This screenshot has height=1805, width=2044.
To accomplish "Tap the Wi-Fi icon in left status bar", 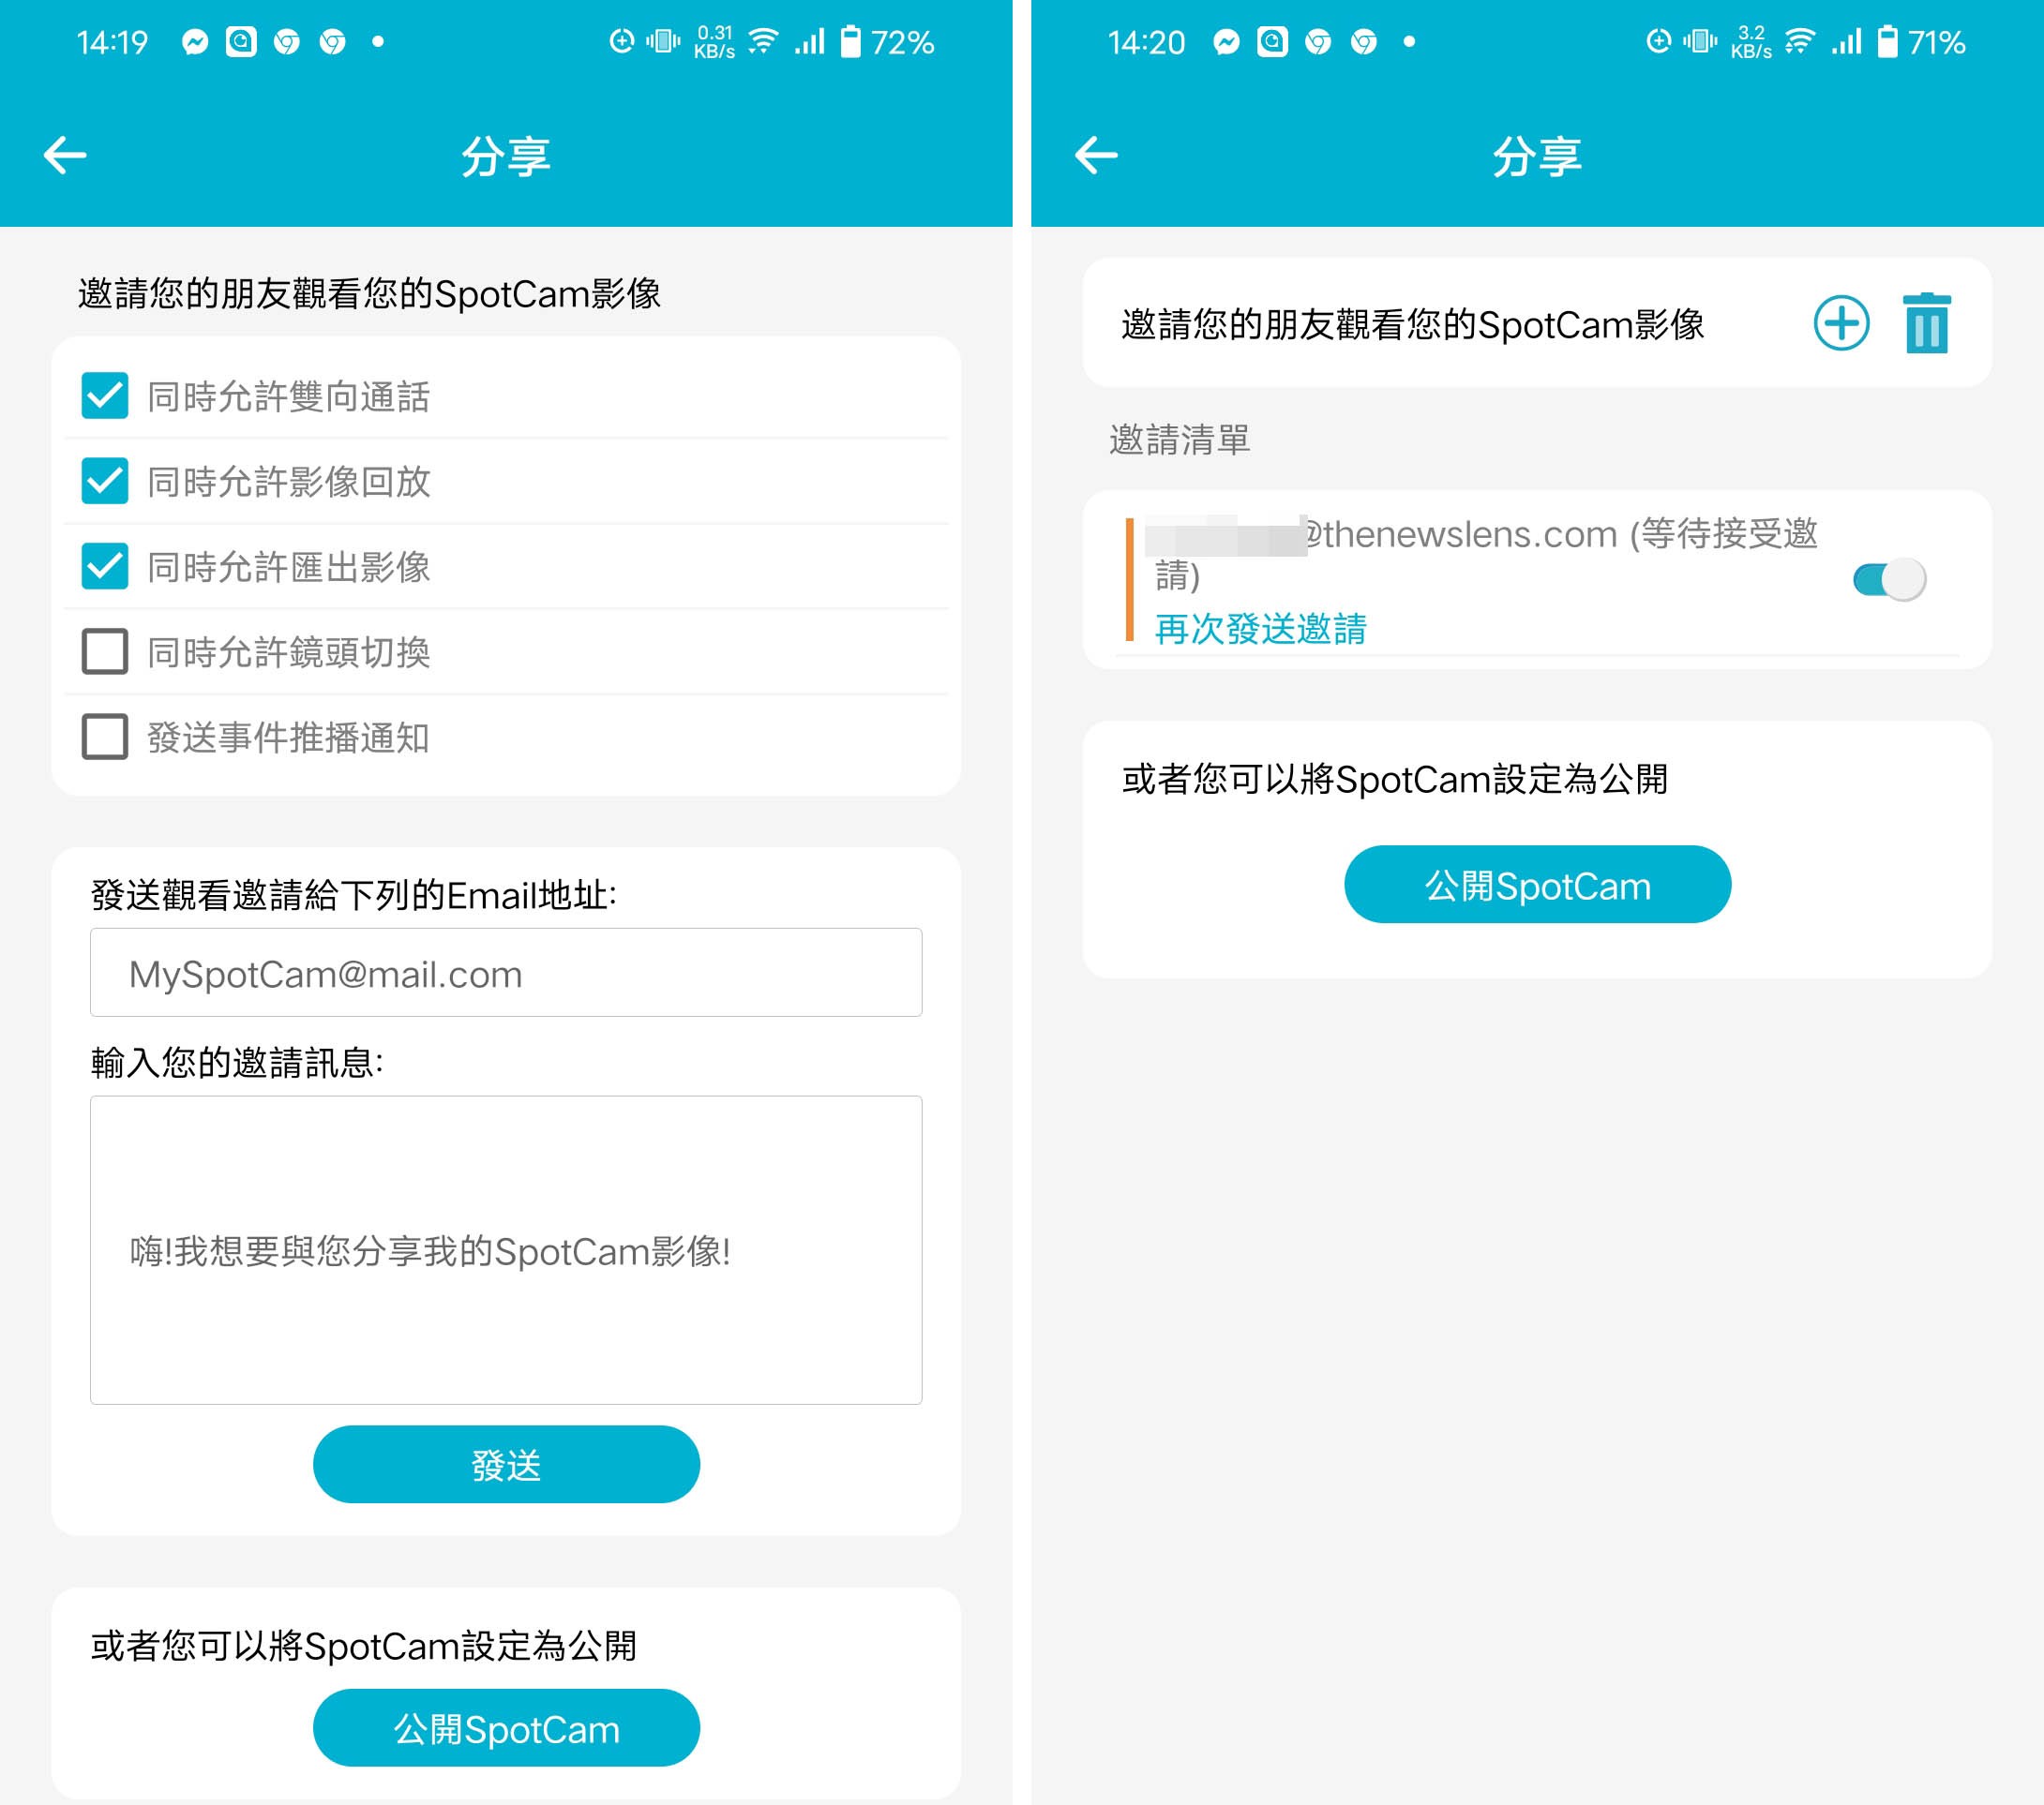I will click(763, 42).
